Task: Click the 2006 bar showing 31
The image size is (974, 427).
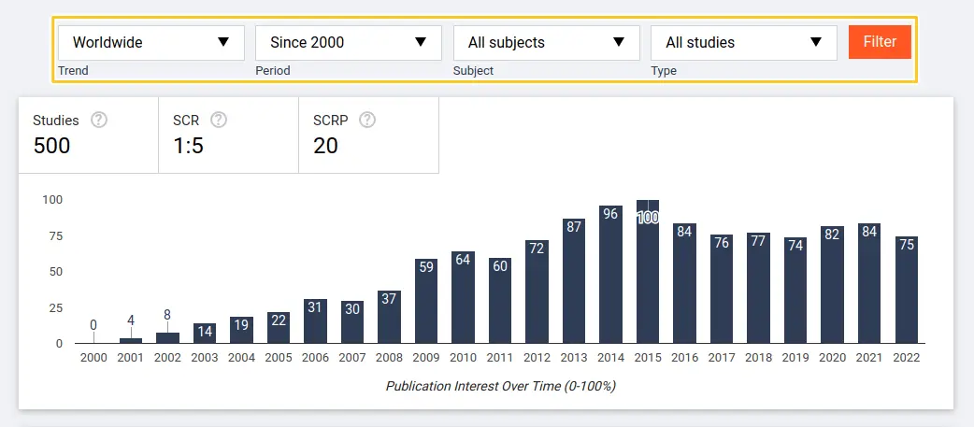Action: click(315, 321)
